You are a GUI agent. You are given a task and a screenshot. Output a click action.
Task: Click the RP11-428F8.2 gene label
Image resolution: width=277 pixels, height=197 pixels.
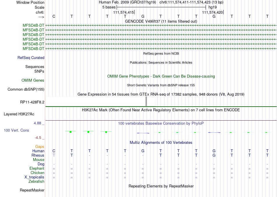(32, 102)
